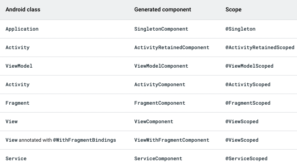This screenshot has width=297, height=167.
Task: Click the @WithFragmentBindings annotation text
Action: click(85, 140)
